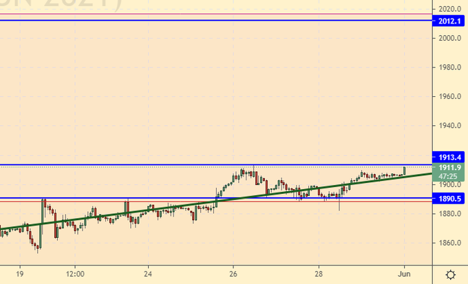This screenshot has width=468, height=284.
Task: Click date 19 on the time axis
Action: (x=20, y=274)
